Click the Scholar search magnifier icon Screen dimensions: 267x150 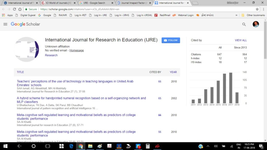pyautogui.click(x=244, y=24)
